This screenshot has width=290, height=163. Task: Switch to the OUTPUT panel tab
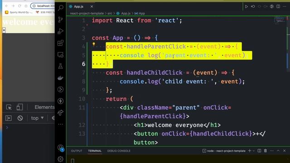(77, 151)
